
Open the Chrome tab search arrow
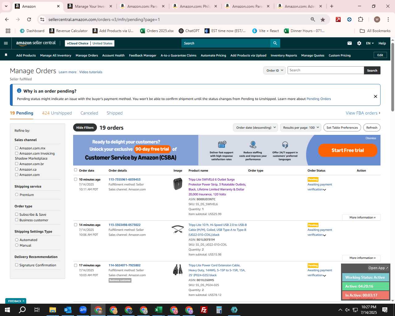pyautogui.click(x=7, y=6)
